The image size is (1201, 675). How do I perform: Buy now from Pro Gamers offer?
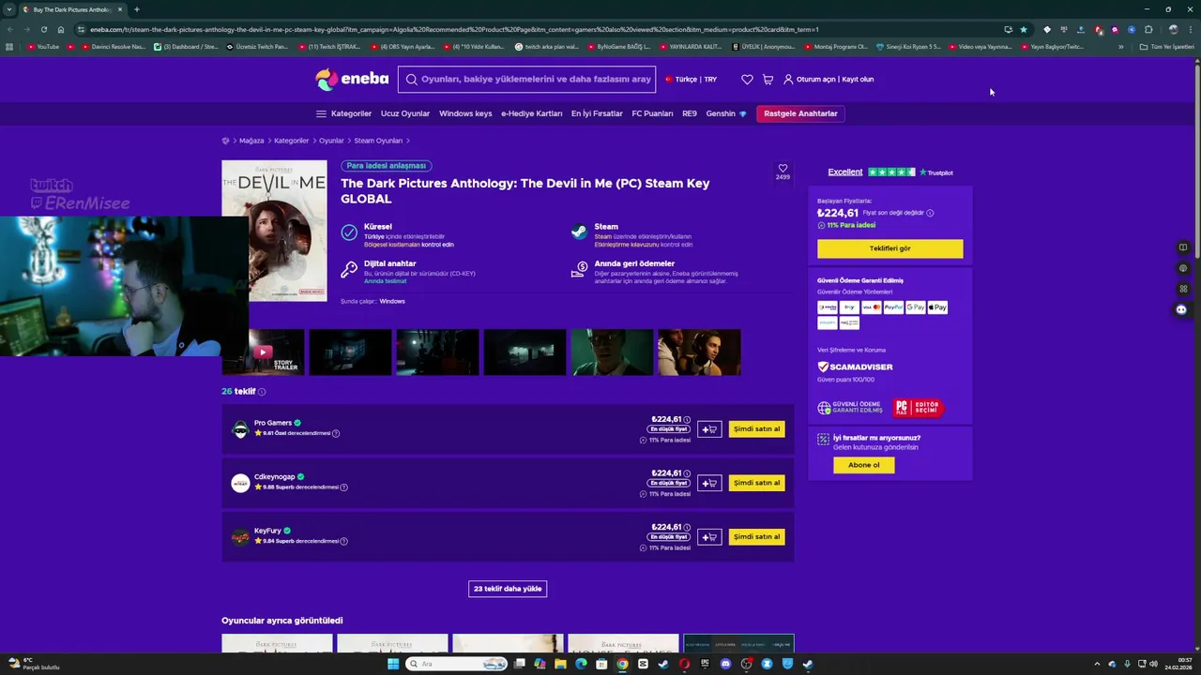756,429
